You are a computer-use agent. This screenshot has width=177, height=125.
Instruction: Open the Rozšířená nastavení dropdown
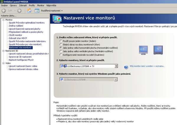click(x=52, y=11)
